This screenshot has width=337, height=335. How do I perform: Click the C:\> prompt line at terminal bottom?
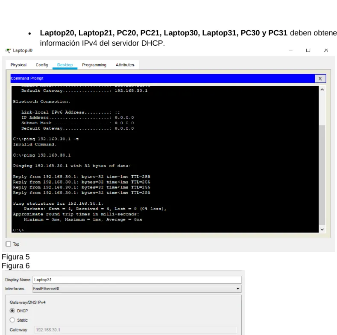18,230
